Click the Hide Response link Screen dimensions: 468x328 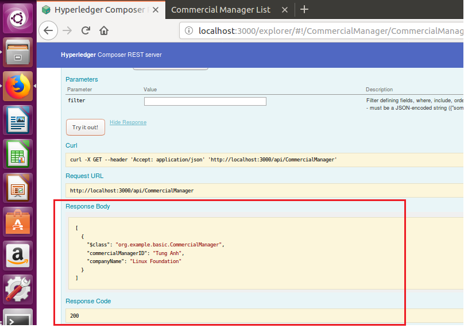click(128, 122)
